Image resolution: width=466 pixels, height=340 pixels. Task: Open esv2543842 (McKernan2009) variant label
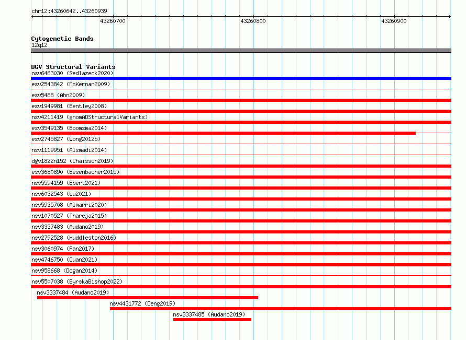point(71,84)
